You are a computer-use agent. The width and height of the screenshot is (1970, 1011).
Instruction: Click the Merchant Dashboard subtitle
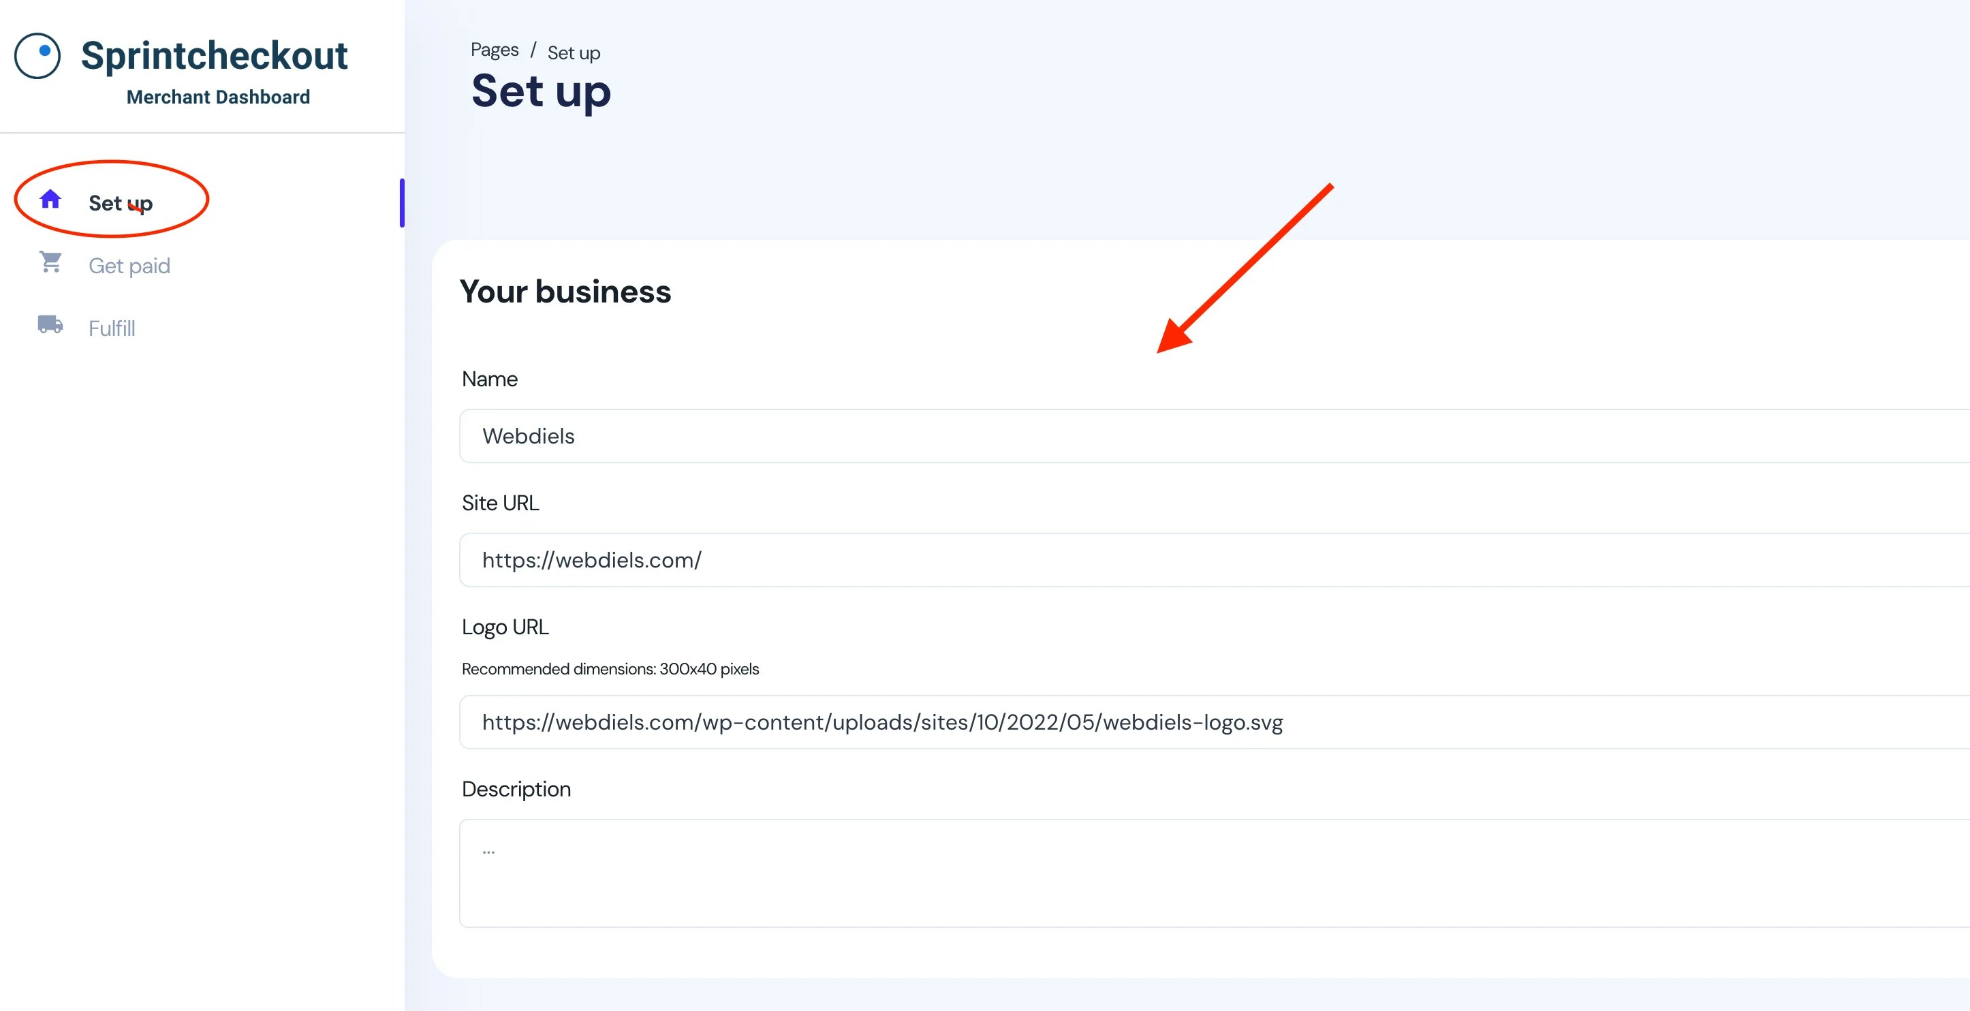[218, 97]
